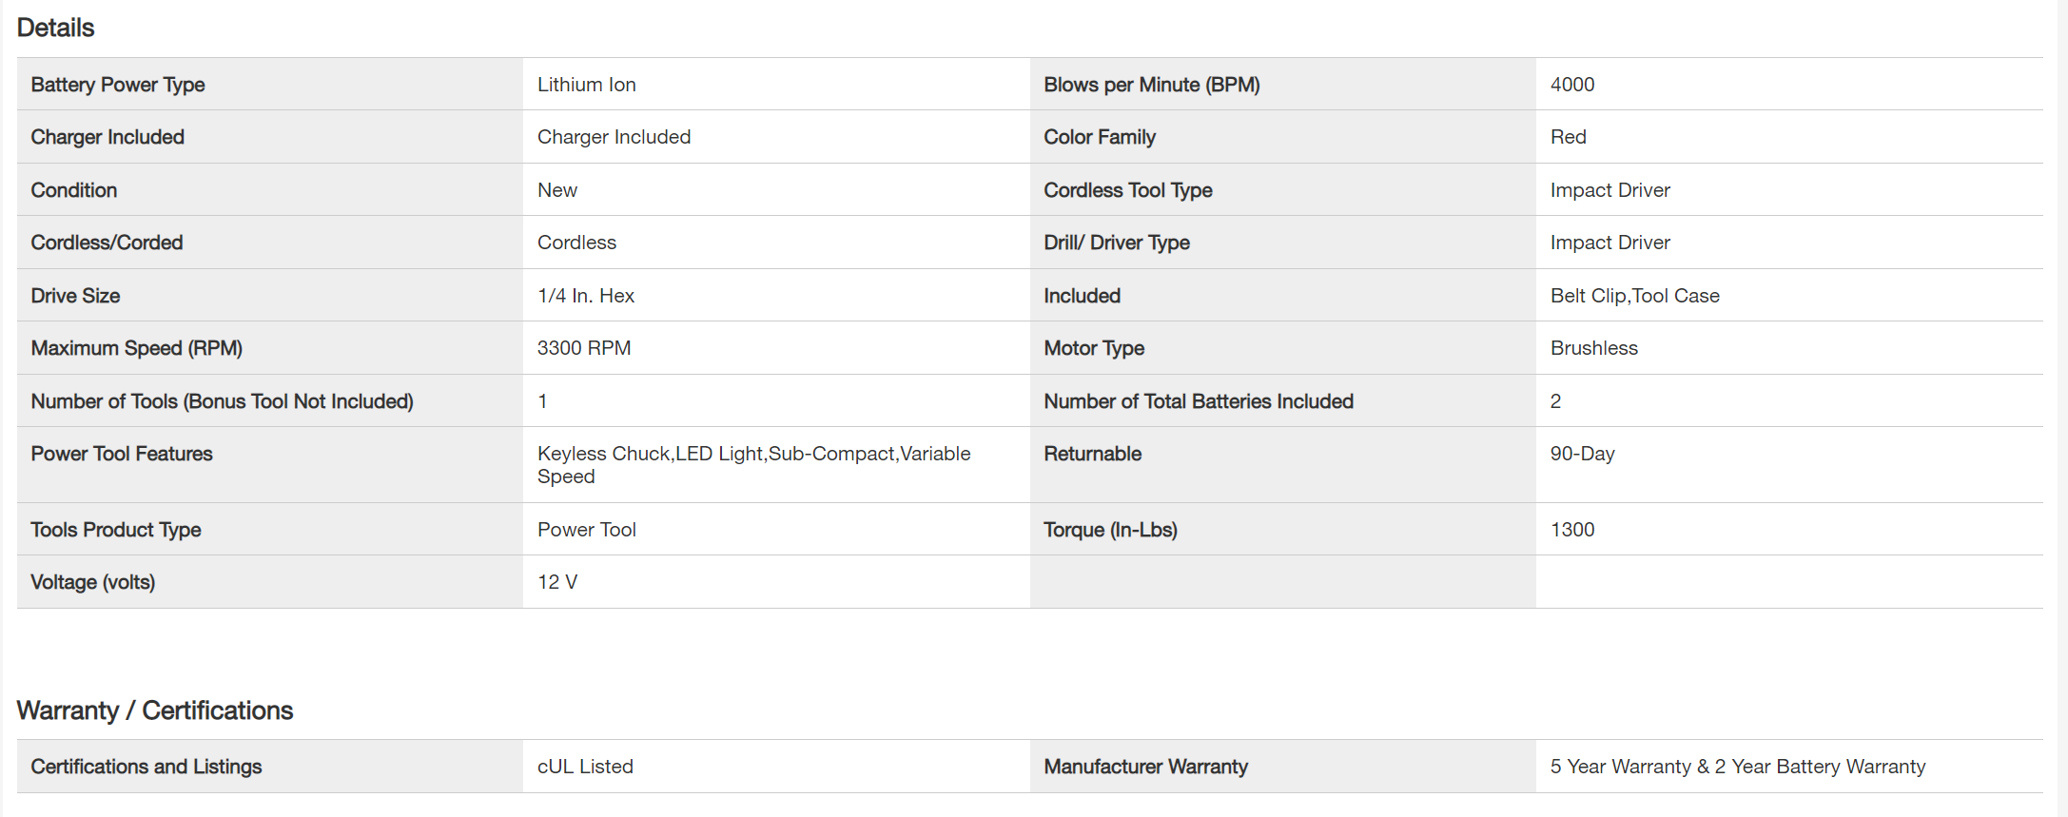Click the Cordless Tool Type label
The width and height of the screenshot is (2068, 817).
coord(1127,190)
